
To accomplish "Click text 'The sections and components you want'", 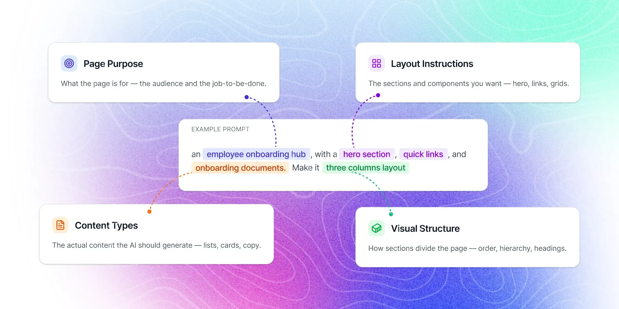I will coord(435,83).
